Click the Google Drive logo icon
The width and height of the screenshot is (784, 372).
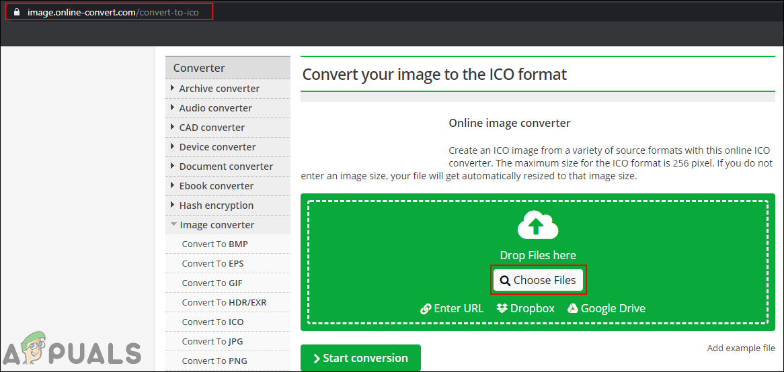coord(573,308)
